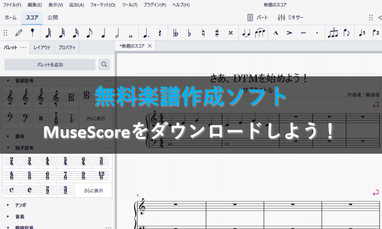This screenshot has width=382, height=229.
Task: Expand the 音高 palette
Action: [8, 217]
